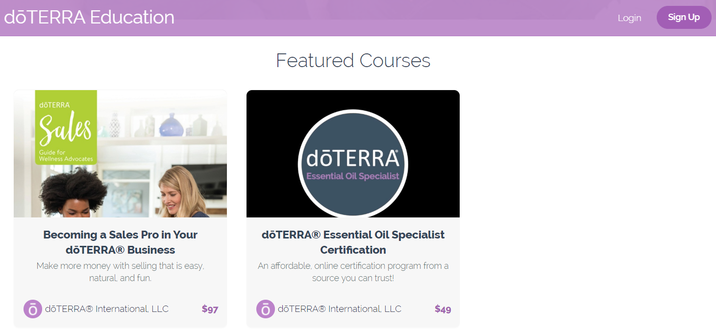
Task: Click the Sign Up button
Action: point(684,17)
